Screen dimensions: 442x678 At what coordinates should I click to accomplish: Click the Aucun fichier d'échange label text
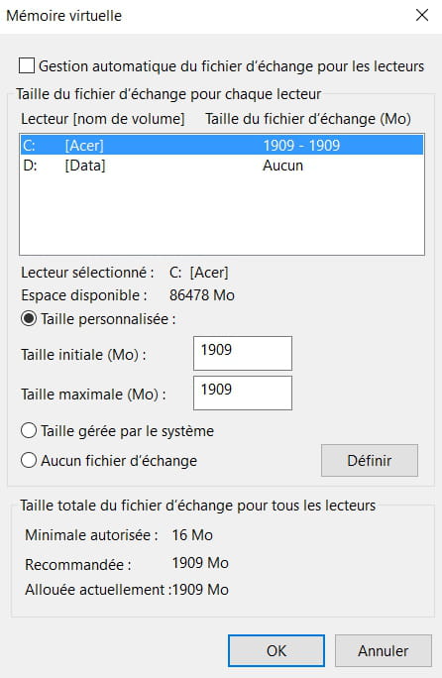tap(119, 461)
